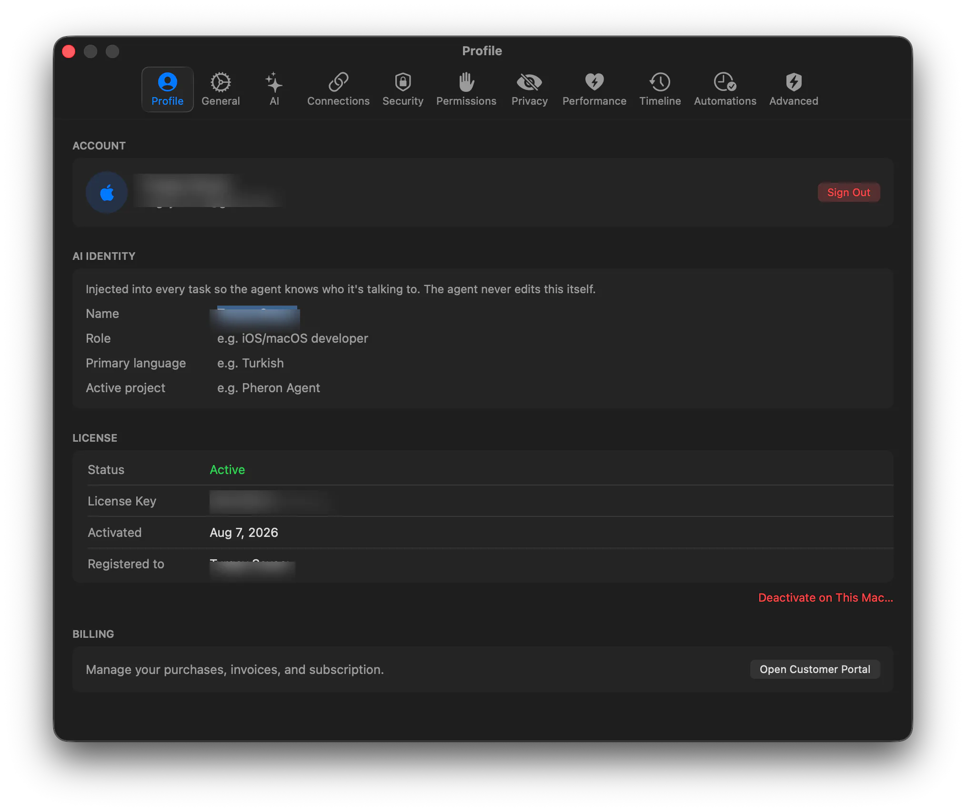Select the Aug 7, 2026 activation date
Image resolution: width=966 pixels, height=812 pixels.
pos(244,533)
